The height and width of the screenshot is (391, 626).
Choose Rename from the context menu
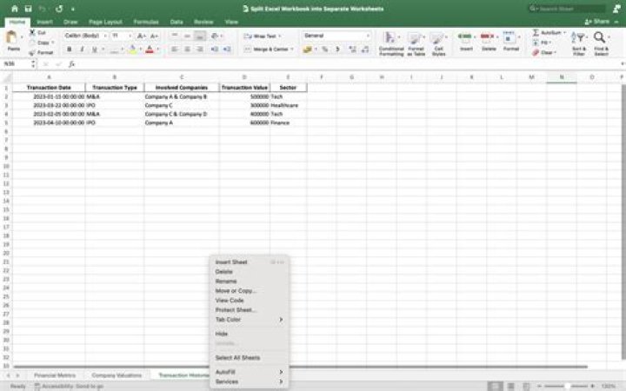click(x=226, y=282)
